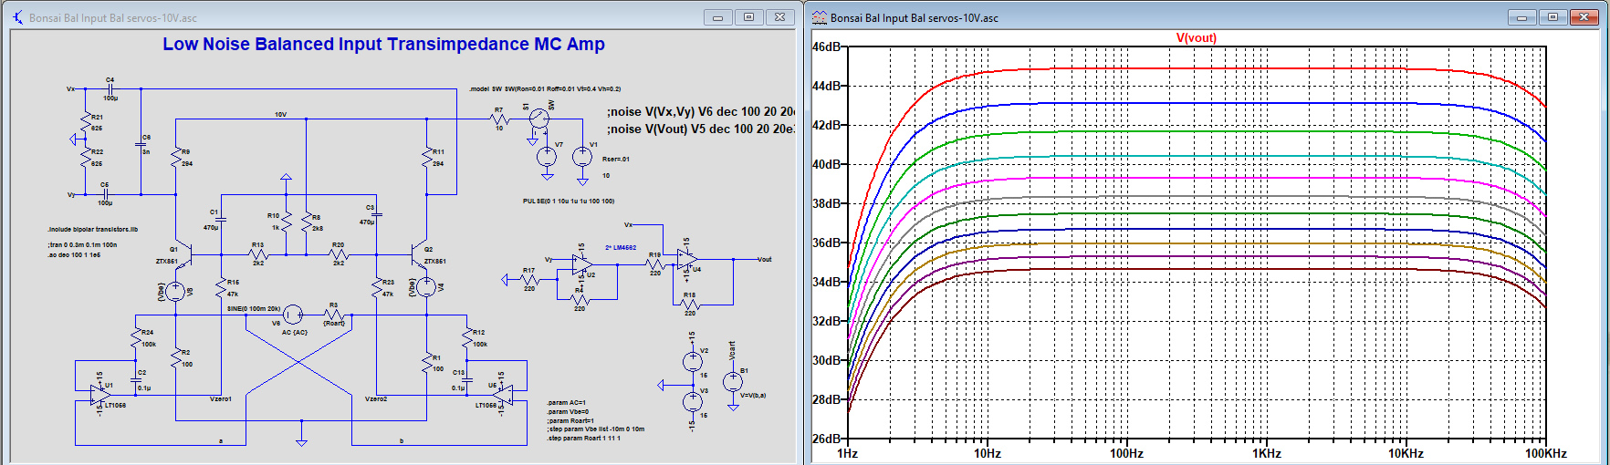Image resolution: width=1610 pixels, height=465 pixels.
Task: Select resistor R13 2k2
Action: click(x=258, y=254)
